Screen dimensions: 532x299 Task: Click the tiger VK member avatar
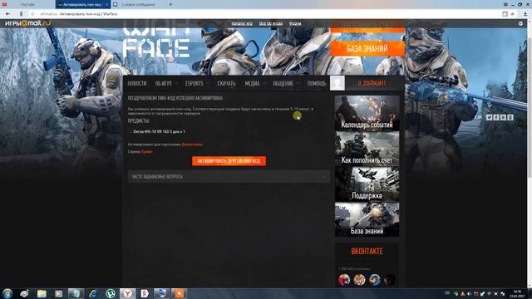click(x=359, y=280)
